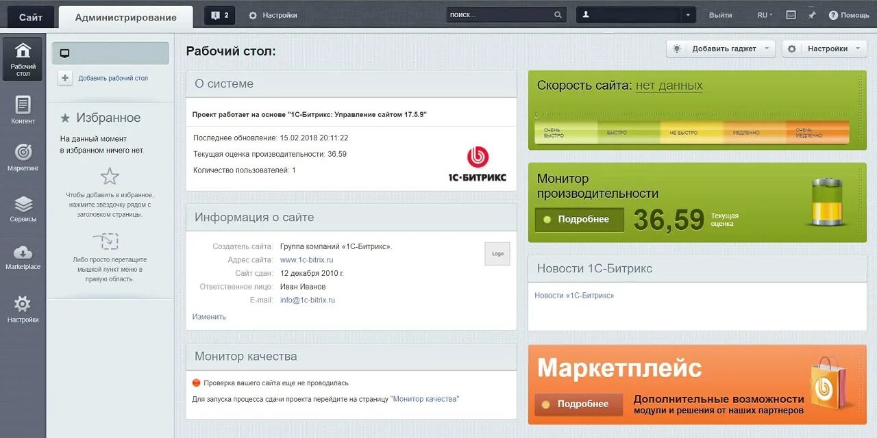The height and width of the screenshot is (438, 877).
Task: Click Подробнее in performance monitor
Action: click(579, 220)
